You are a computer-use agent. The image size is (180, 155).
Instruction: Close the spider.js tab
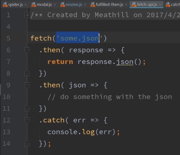(x=26, y=5)
